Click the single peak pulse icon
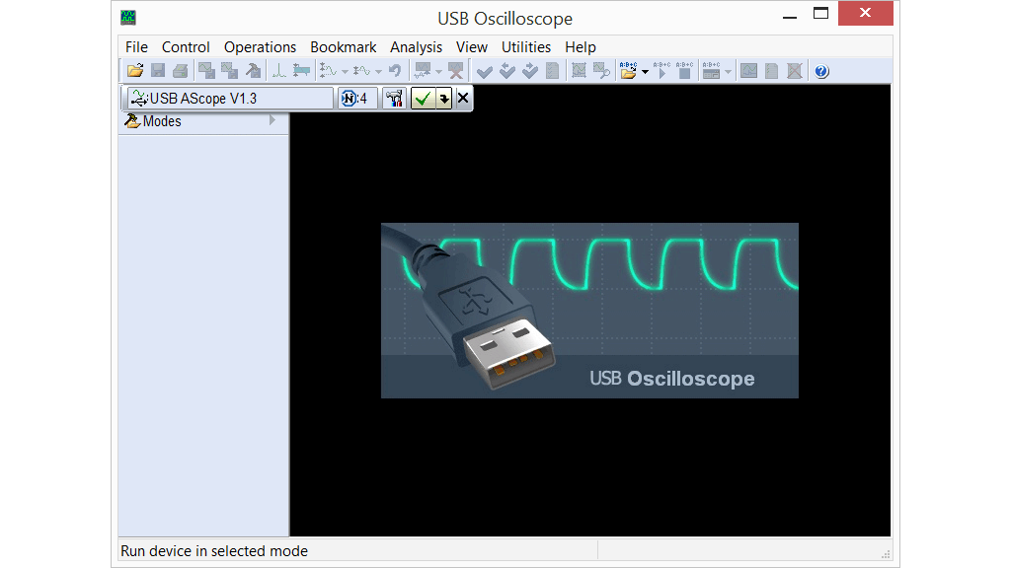This screenshot has height=568, width=1011. pos(278,71)
